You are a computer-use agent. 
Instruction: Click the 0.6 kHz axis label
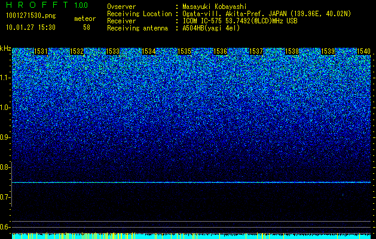pyautogui.click(x=5, y=227)
